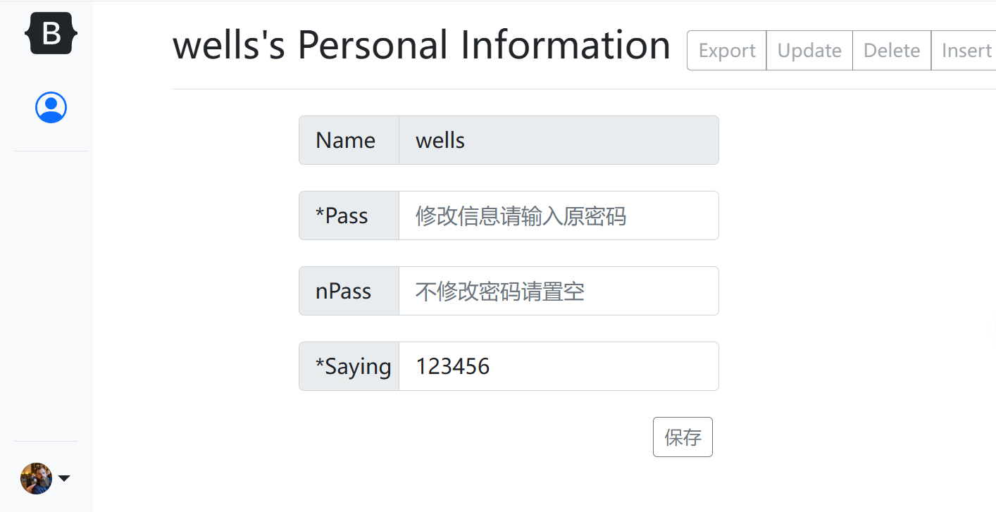
Task: Click the Insert button
Action: 964,51
